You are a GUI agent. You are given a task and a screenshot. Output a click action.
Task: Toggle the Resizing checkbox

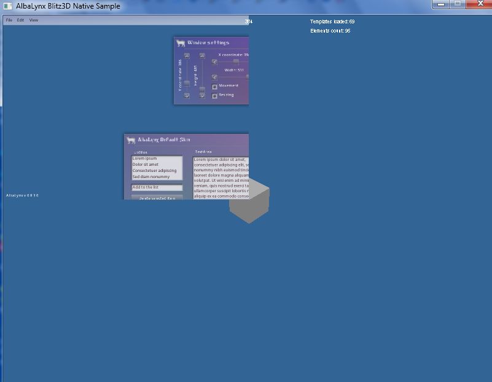214,96
